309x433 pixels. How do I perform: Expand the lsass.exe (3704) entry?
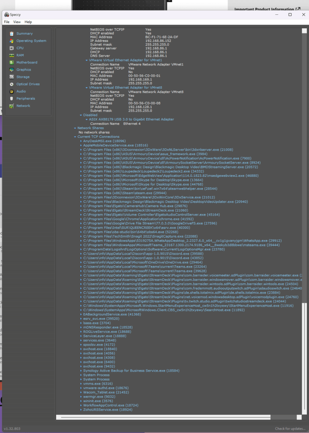(x=81, y=323)
